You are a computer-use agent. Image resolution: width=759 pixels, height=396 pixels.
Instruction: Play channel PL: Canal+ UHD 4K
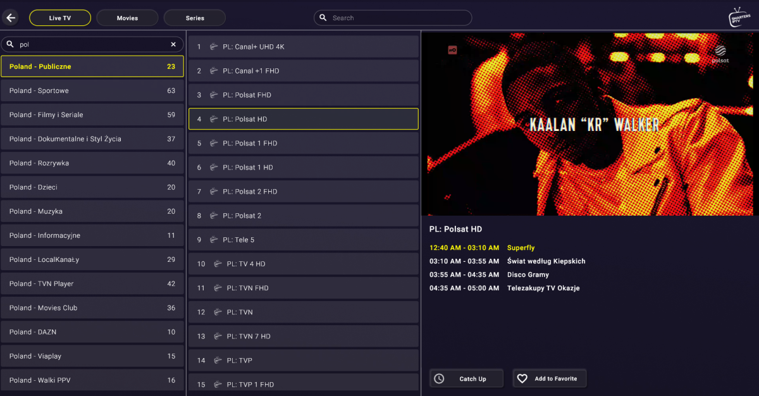pos(304,47)
